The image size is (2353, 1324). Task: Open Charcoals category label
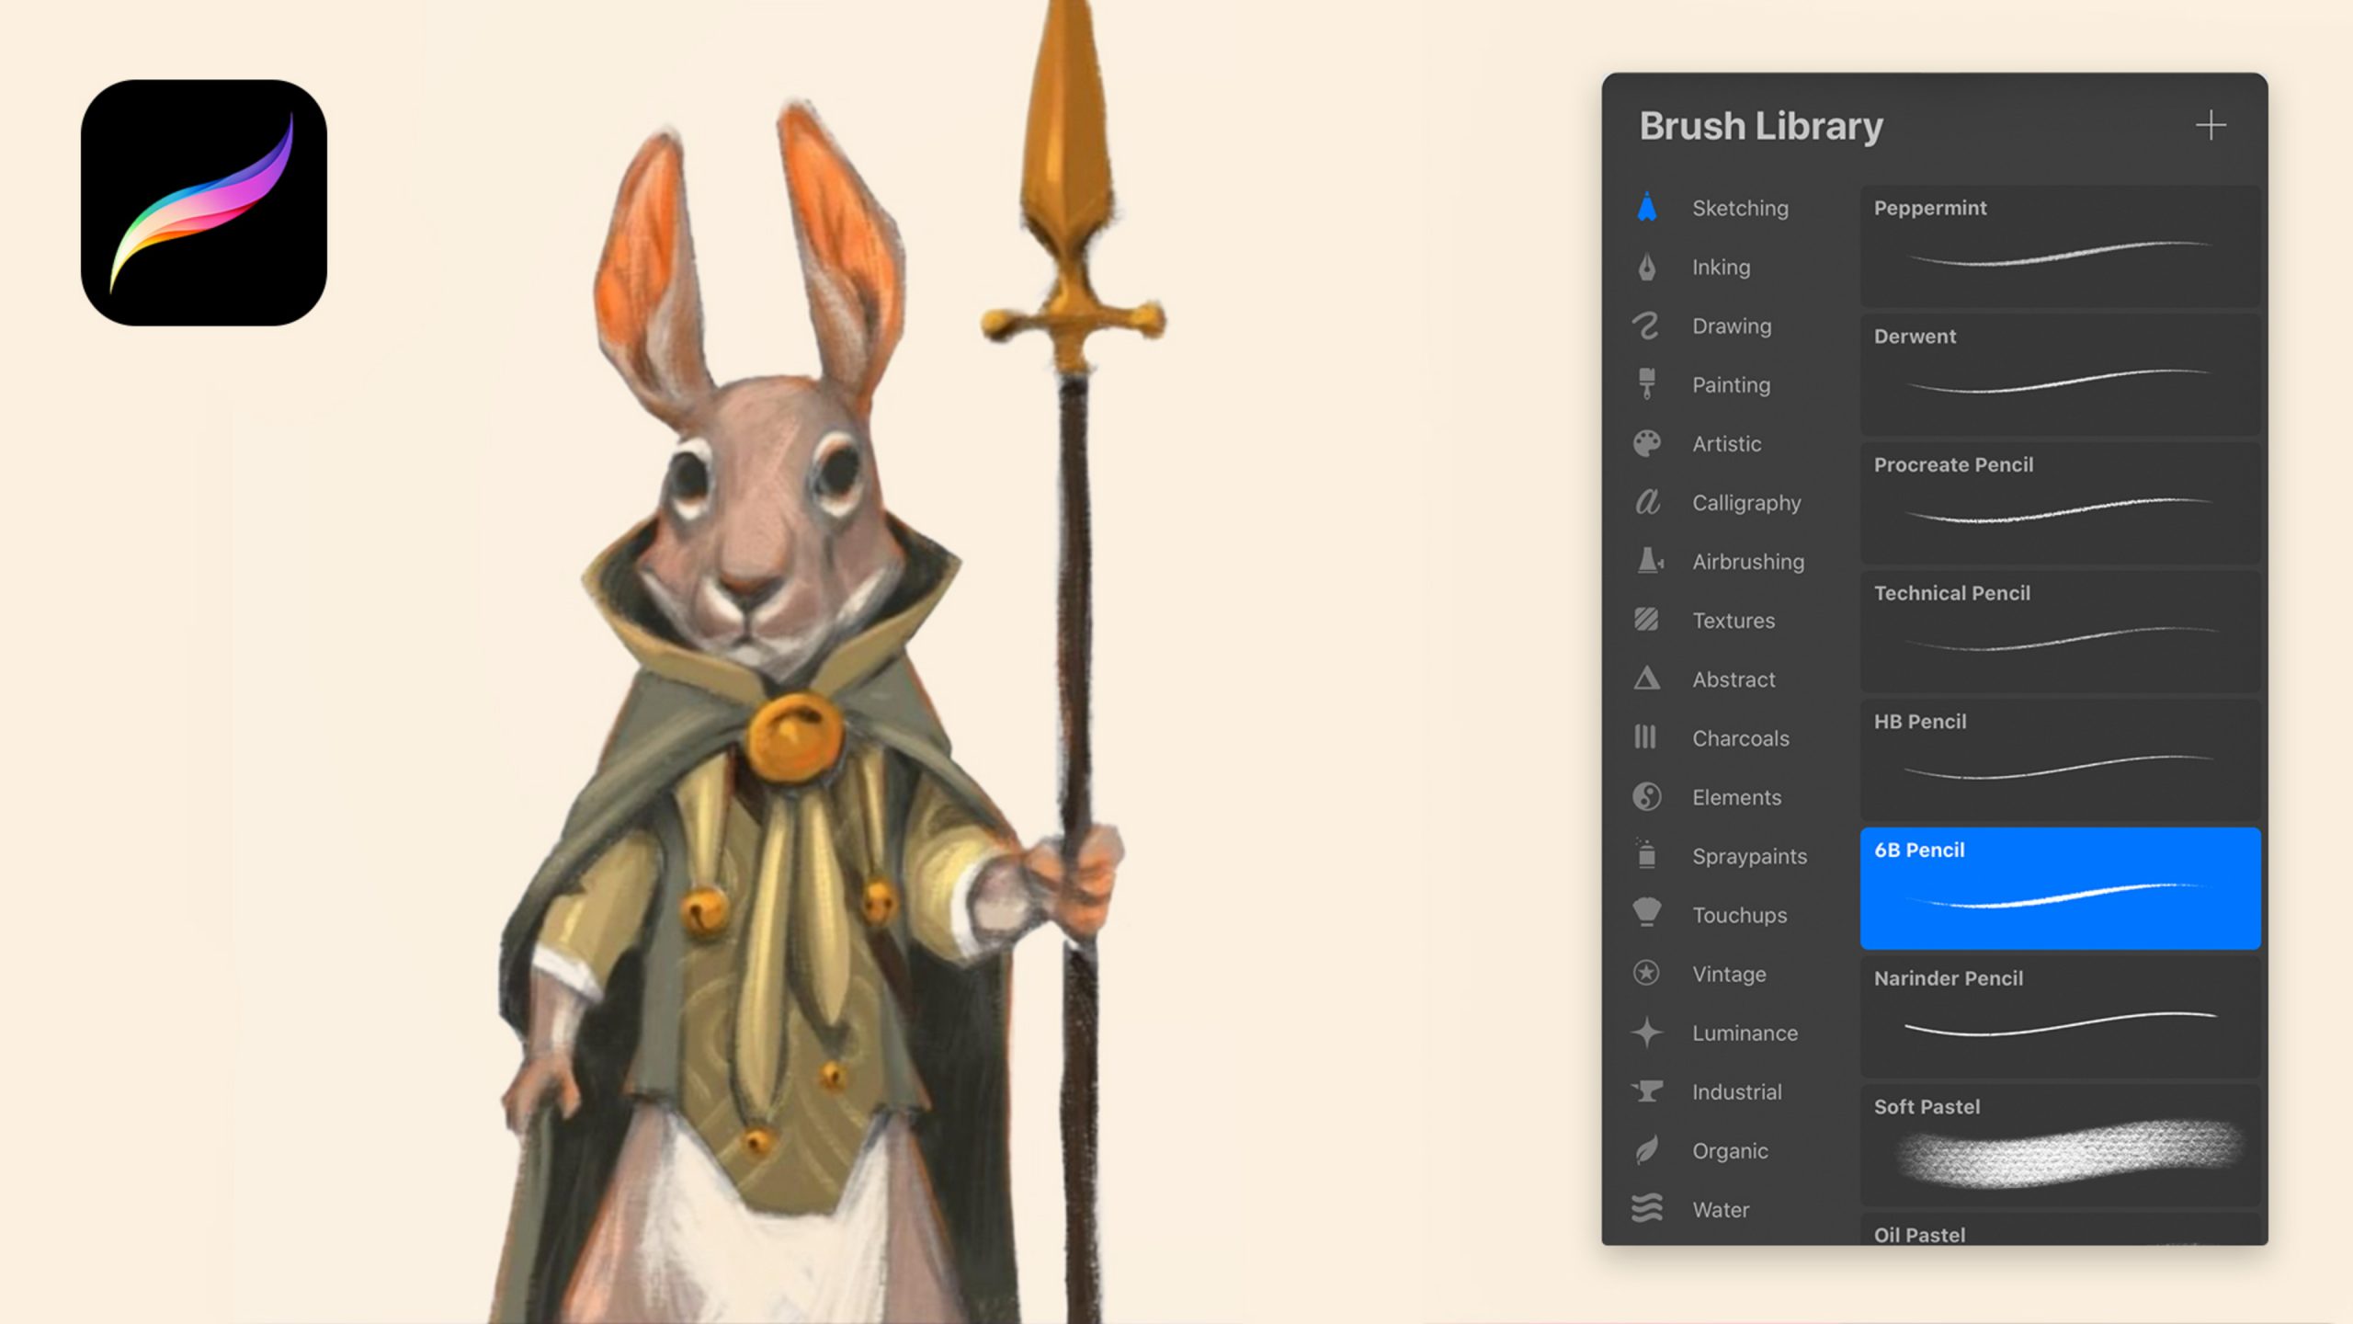(x=1741, y=738)
